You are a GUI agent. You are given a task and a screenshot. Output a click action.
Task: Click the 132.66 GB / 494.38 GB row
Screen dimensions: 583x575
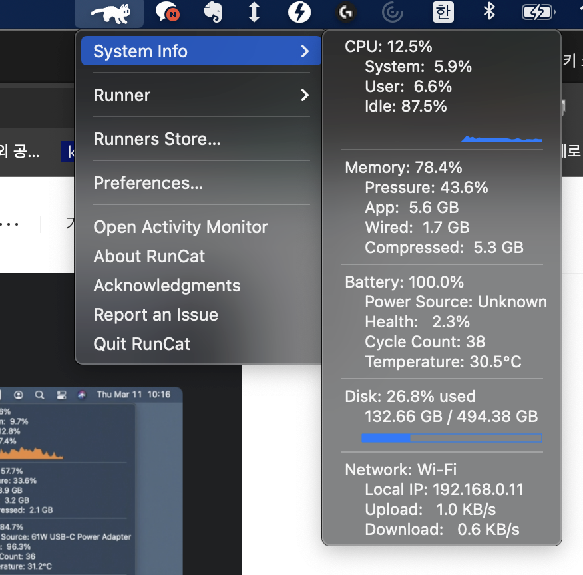point(451,417)
